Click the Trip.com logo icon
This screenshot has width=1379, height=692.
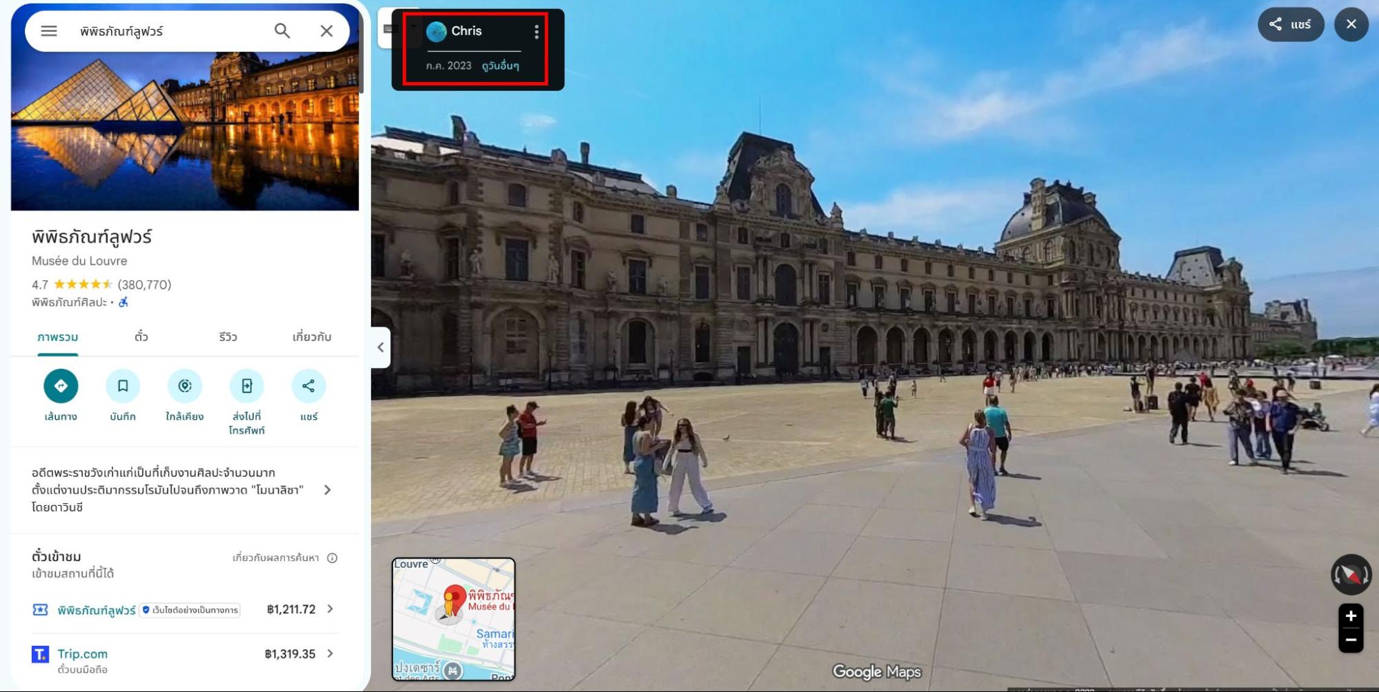[41, 654]
